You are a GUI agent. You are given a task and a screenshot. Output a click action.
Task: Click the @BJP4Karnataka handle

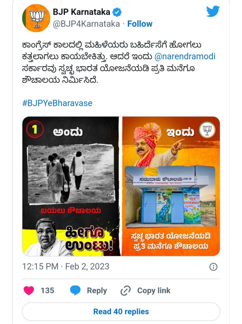86,24
